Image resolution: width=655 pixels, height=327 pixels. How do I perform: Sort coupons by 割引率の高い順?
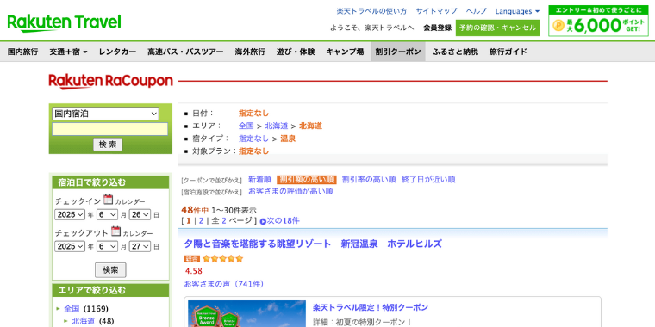pos(369,179)
